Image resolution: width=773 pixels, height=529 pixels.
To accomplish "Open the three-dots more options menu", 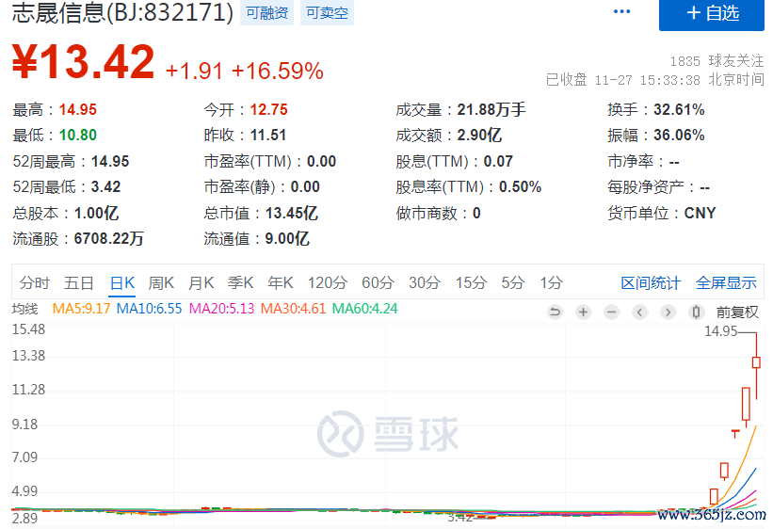I will click(621, 11).
